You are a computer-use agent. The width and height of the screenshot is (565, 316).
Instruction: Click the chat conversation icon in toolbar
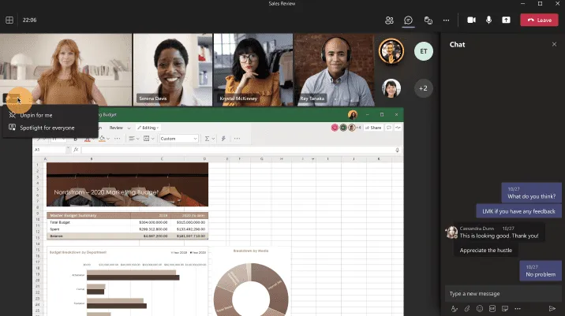[409, 20]
